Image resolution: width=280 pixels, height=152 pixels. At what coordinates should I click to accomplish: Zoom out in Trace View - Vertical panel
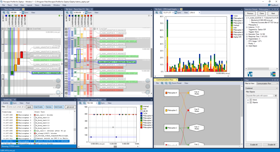coord(8,13)
